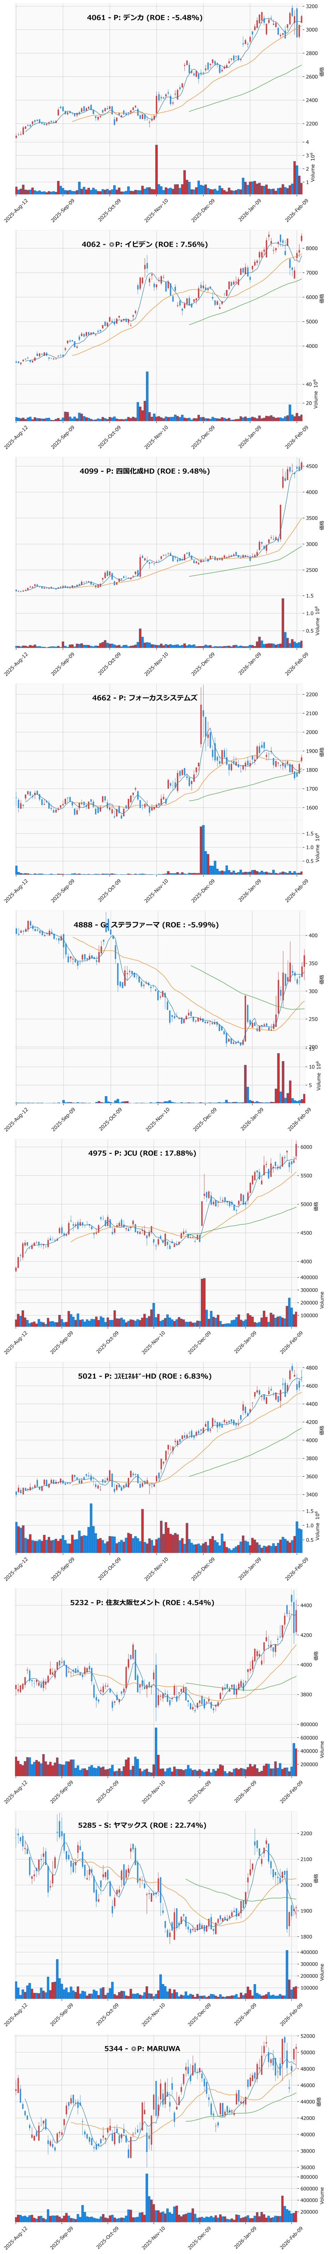
Task: Click the 4888 ステラファーマ chart title
Action: 145,925
